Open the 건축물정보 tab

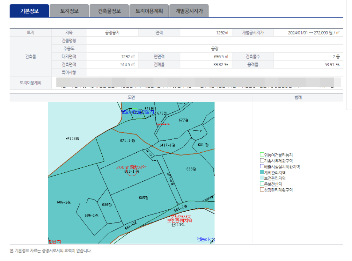coord(109,11)
